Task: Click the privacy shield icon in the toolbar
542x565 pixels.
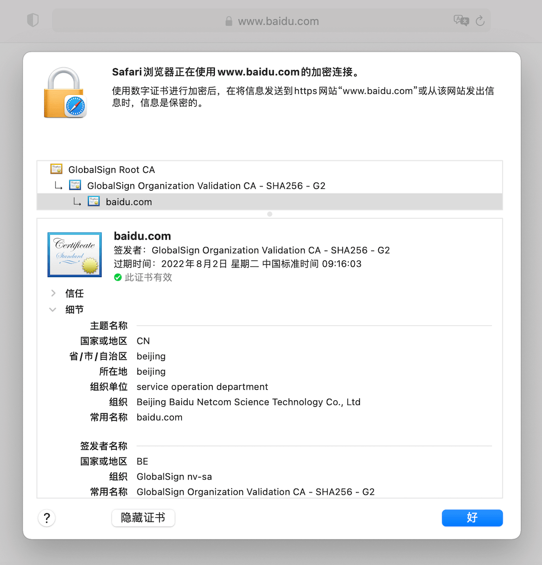Action: pos(33,20)
